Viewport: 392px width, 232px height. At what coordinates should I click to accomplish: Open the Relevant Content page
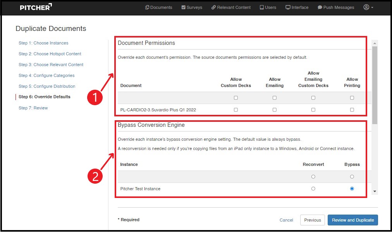(231, 7)
